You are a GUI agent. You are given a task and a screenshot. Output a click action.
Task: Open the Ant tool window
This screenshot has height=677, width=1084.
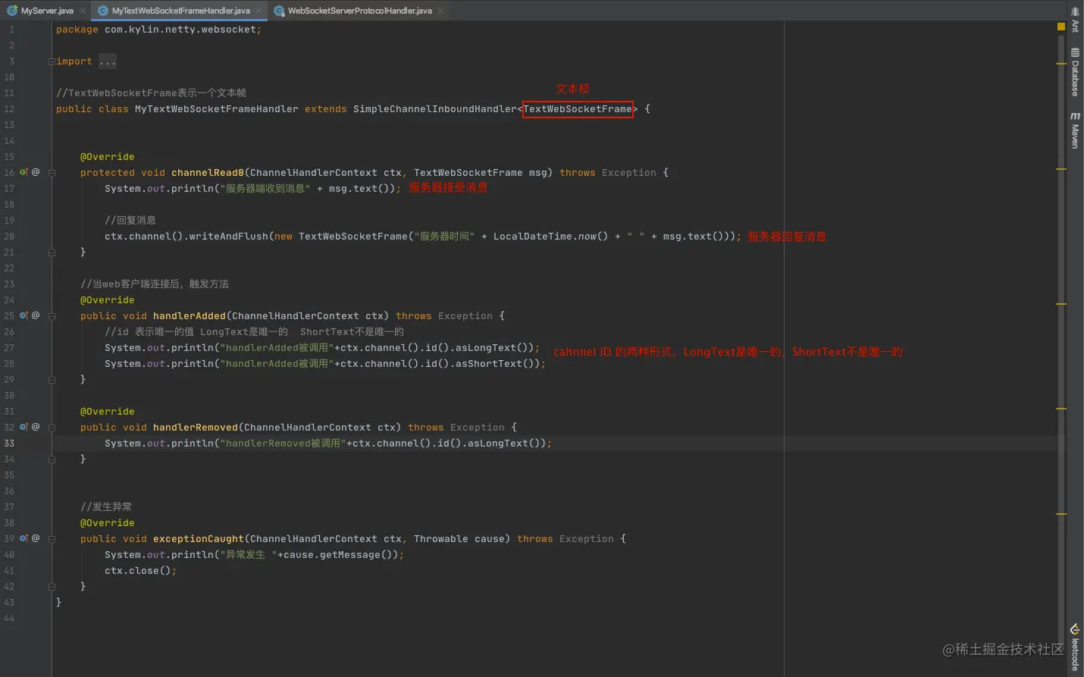1075,20
